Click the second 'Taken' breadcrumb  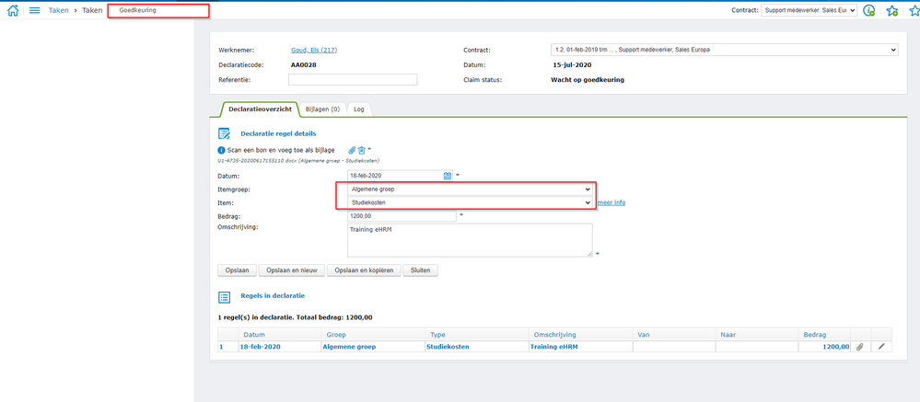click(x=93, y=10)
